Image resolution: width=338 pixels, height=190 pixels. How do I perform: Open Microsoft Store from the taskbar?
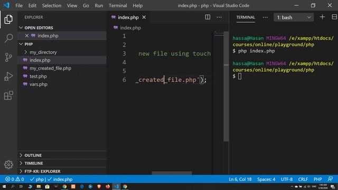point(47,186)
